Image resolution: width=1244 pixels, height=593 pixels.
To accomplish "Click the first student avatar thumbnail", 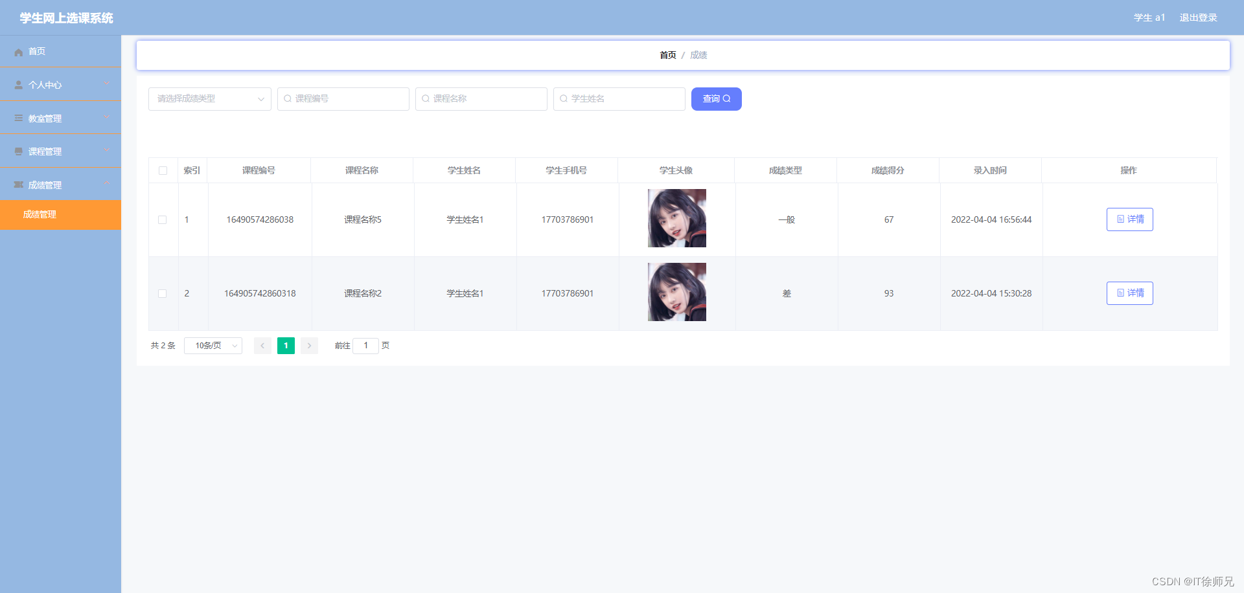I will click(x=676, y=218).
